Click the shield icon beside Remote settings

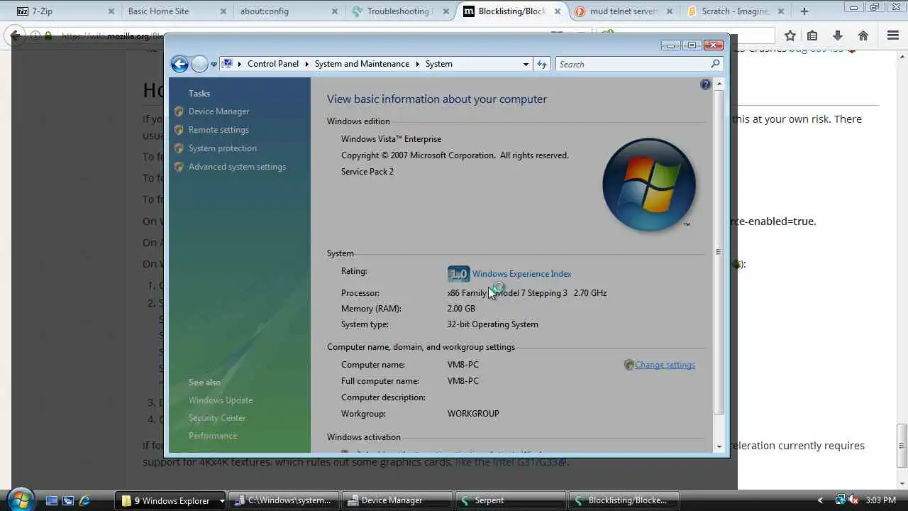179,130
